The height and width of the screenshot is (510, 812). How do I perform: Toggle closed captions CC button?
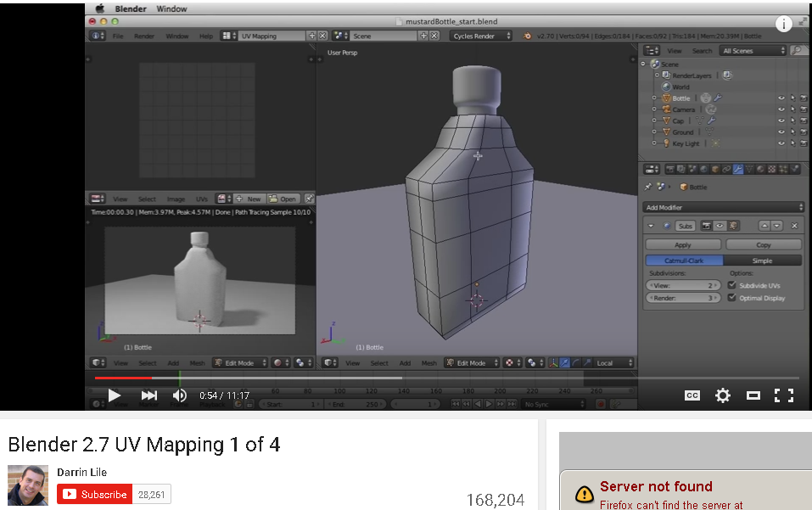[692, 395]
